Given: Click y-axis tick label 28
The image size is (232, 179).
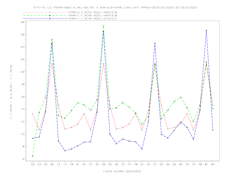Looking at the screenshot, I should 23,22.
